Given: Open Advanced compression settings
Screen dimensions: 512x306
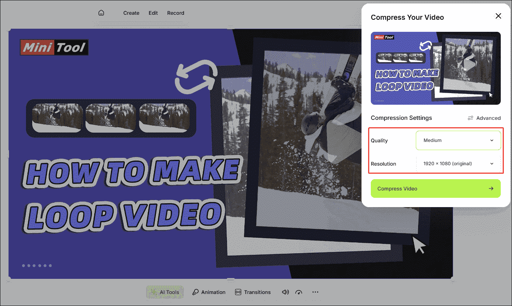Looking at the screenshot, I should pyautogui.click(x=484, y=118).
